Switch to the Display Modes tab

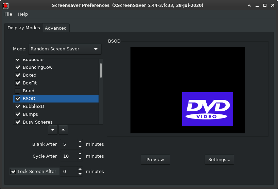coord(24,28)
